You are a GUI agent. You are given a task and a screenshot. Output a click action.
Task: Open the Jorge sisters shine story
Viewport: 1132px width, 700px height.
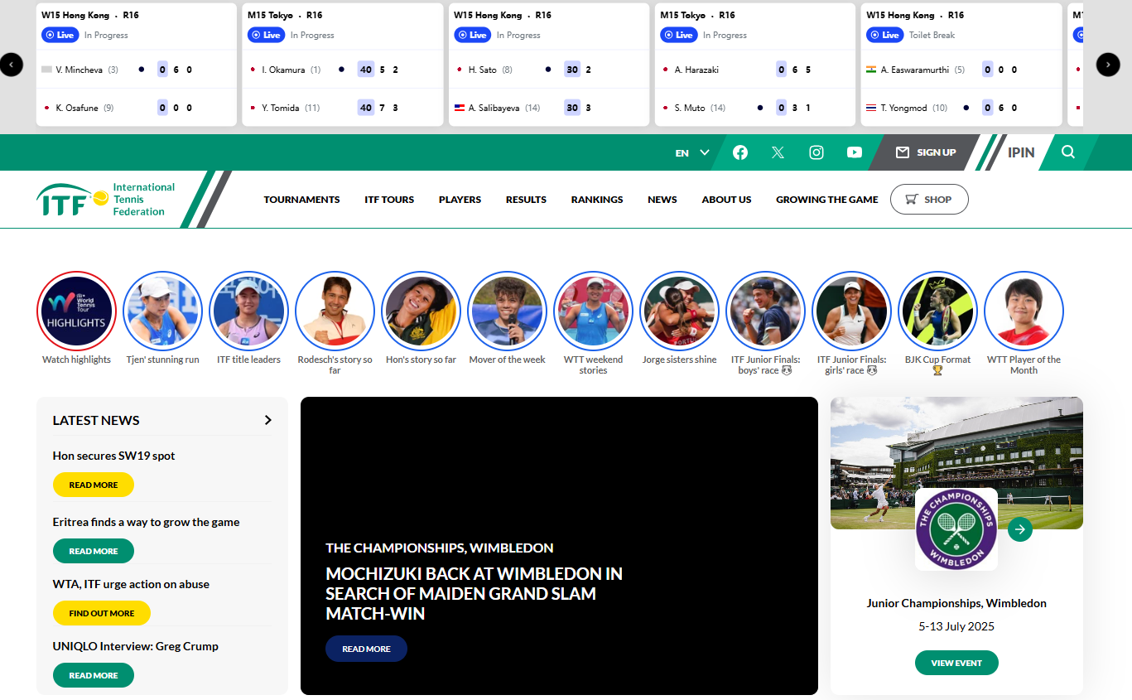(x=679, y=311)
